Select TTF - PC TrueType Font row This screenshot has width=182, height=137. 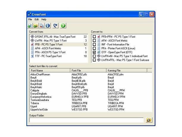click(x=59, y=56)
